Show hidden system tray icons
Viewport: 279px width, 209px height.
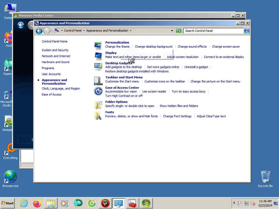tap(234, 203)
